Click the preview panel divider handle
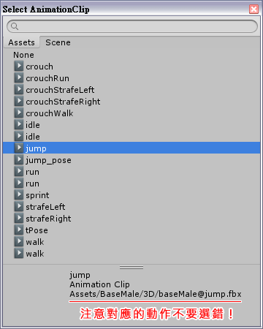 [x=131, y=268]
